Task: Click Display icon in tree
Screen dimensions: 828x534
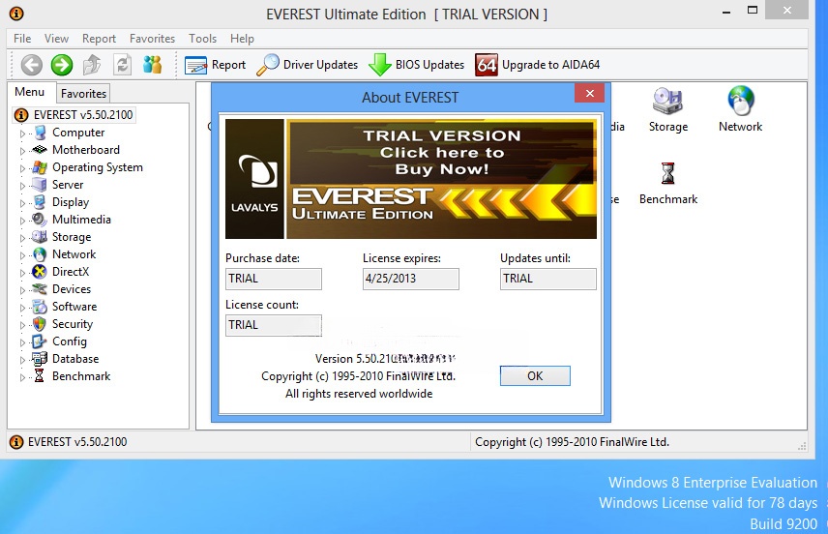Action: 40,202
